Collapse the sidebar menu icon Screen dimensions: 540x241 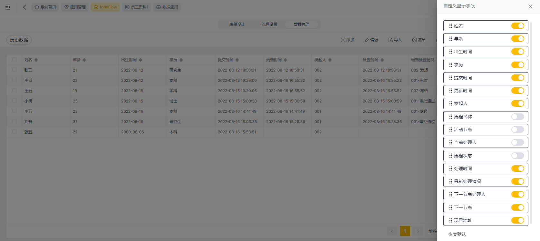pyautogui.click(x=8, y=7)
